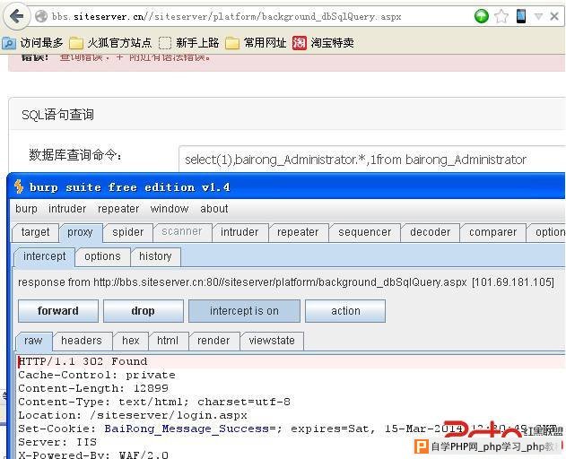Switch to the scanner tab
The width and height of the screenshot is (566, 459).
pos(182,231)
